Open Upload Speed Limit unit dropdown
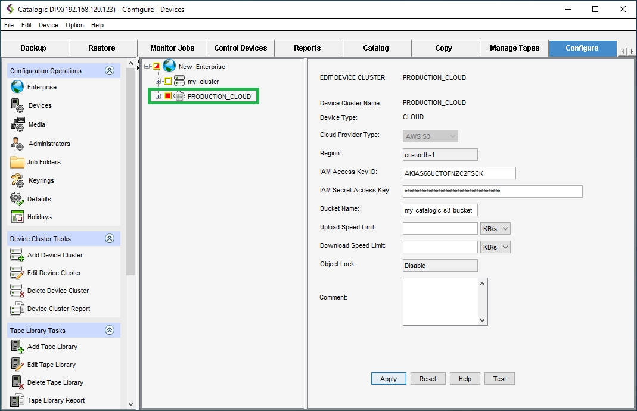637x411 pixels. pyautogui.click(x=495, y=229)
